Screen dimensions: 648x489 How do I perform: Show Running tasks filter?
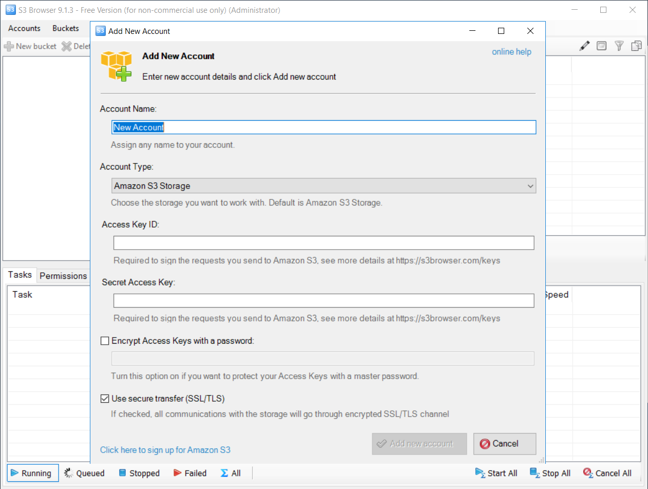[x=33, y=473]
